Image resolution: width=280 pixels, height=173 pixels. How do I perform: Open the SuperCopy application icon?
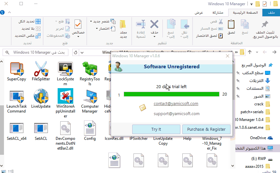[17, 68]
